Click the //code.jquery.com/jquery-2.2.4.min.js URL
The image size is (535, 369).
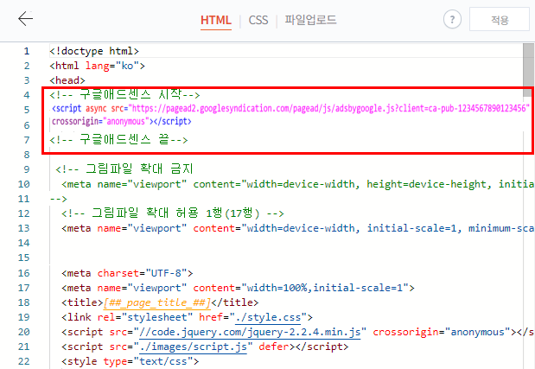point(250,332)
